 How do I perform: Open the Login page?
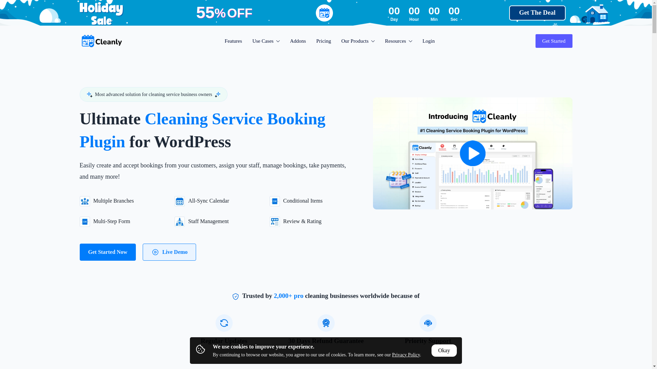428,41
